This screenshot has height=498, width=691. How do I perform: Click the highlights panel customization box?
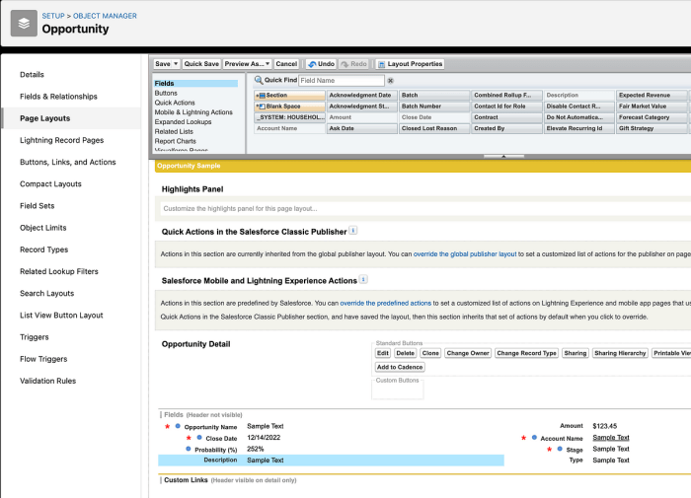tap(425, 209)
